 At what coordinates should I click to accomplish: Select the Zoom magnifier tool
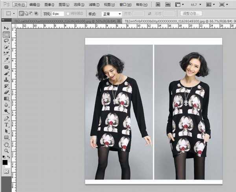[6, 150]
